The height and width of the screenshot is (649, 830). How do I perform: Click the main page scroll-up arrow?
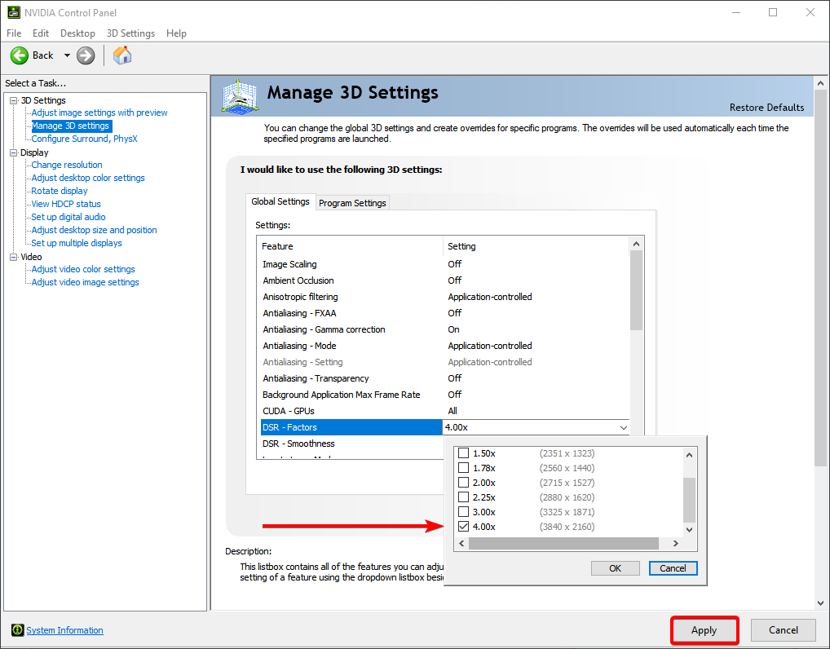(820, 83)
